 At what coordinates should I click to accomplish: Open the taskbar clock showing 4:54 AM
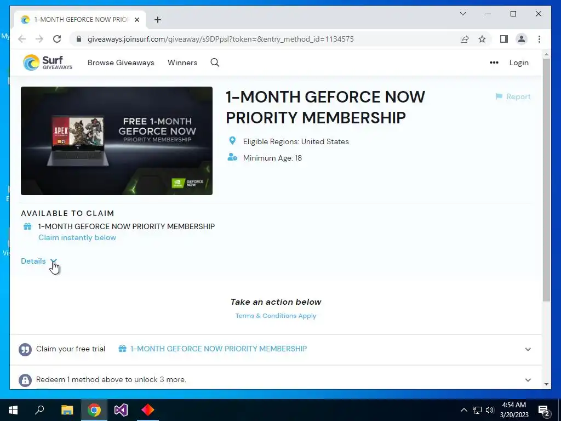[514, 410]
